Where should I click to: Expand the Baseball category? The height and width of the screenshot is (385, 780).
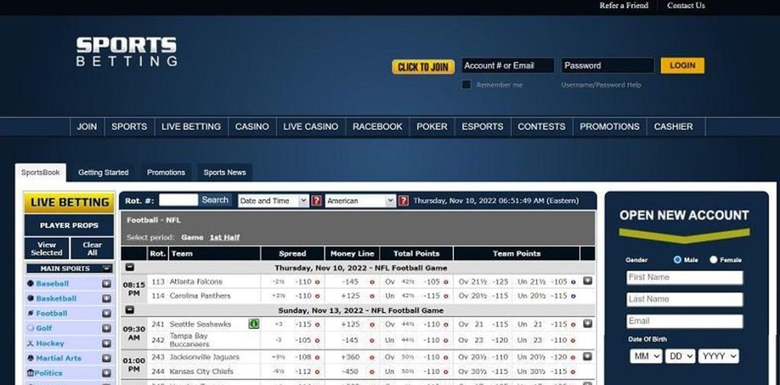(107, 284)
